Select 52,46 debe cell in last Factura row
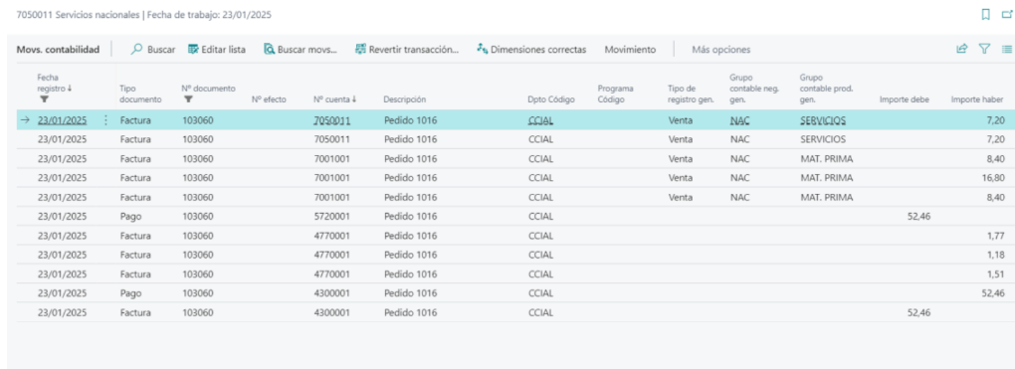This screenshot has width=1015, height=369. tap(919, 312)
